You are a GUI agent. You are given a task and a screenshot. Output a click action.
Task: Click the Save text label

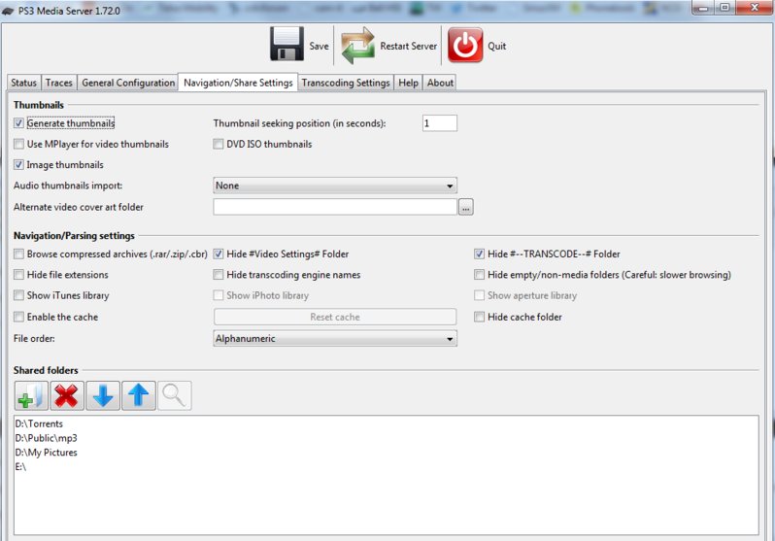319,46
